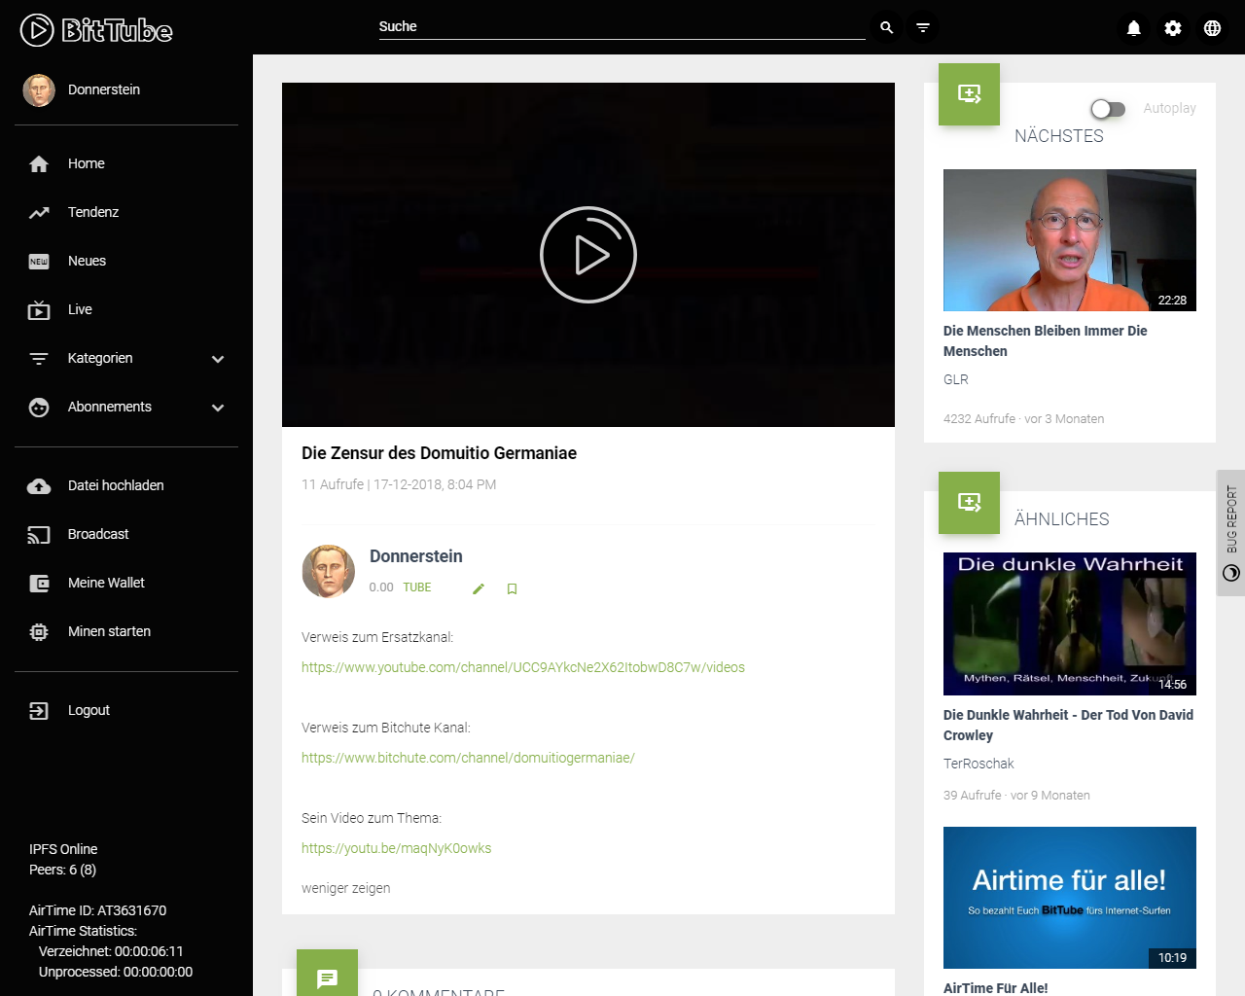The height and width of the screenshot is (996, 1245).
Task: Click the 'Verzeichnet: 00:00:06:11' statistic
Action: 111,952
